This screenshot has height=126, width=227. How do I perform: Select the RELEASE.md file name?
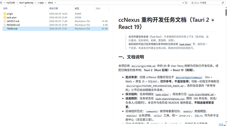coord(13,25)
